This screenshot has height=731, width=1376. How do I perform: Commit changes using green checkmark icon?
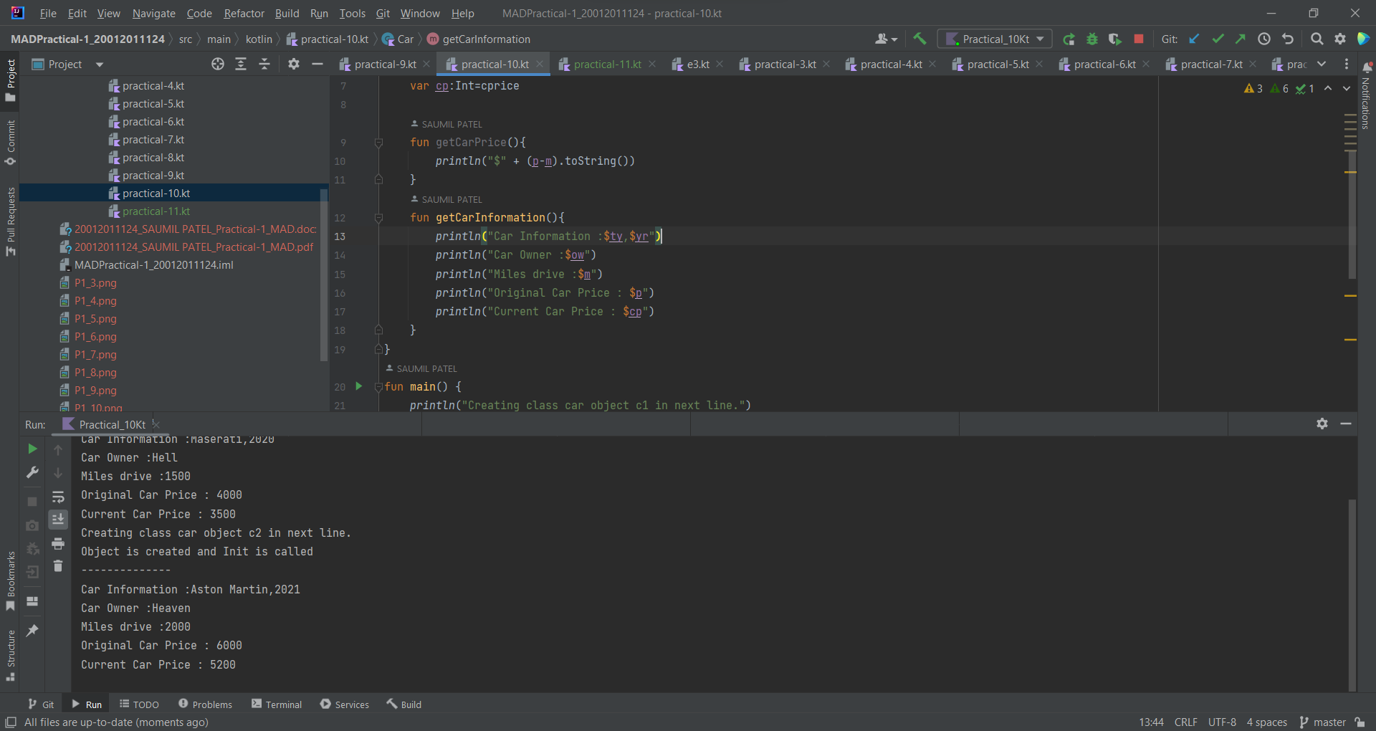(1218, 39)
